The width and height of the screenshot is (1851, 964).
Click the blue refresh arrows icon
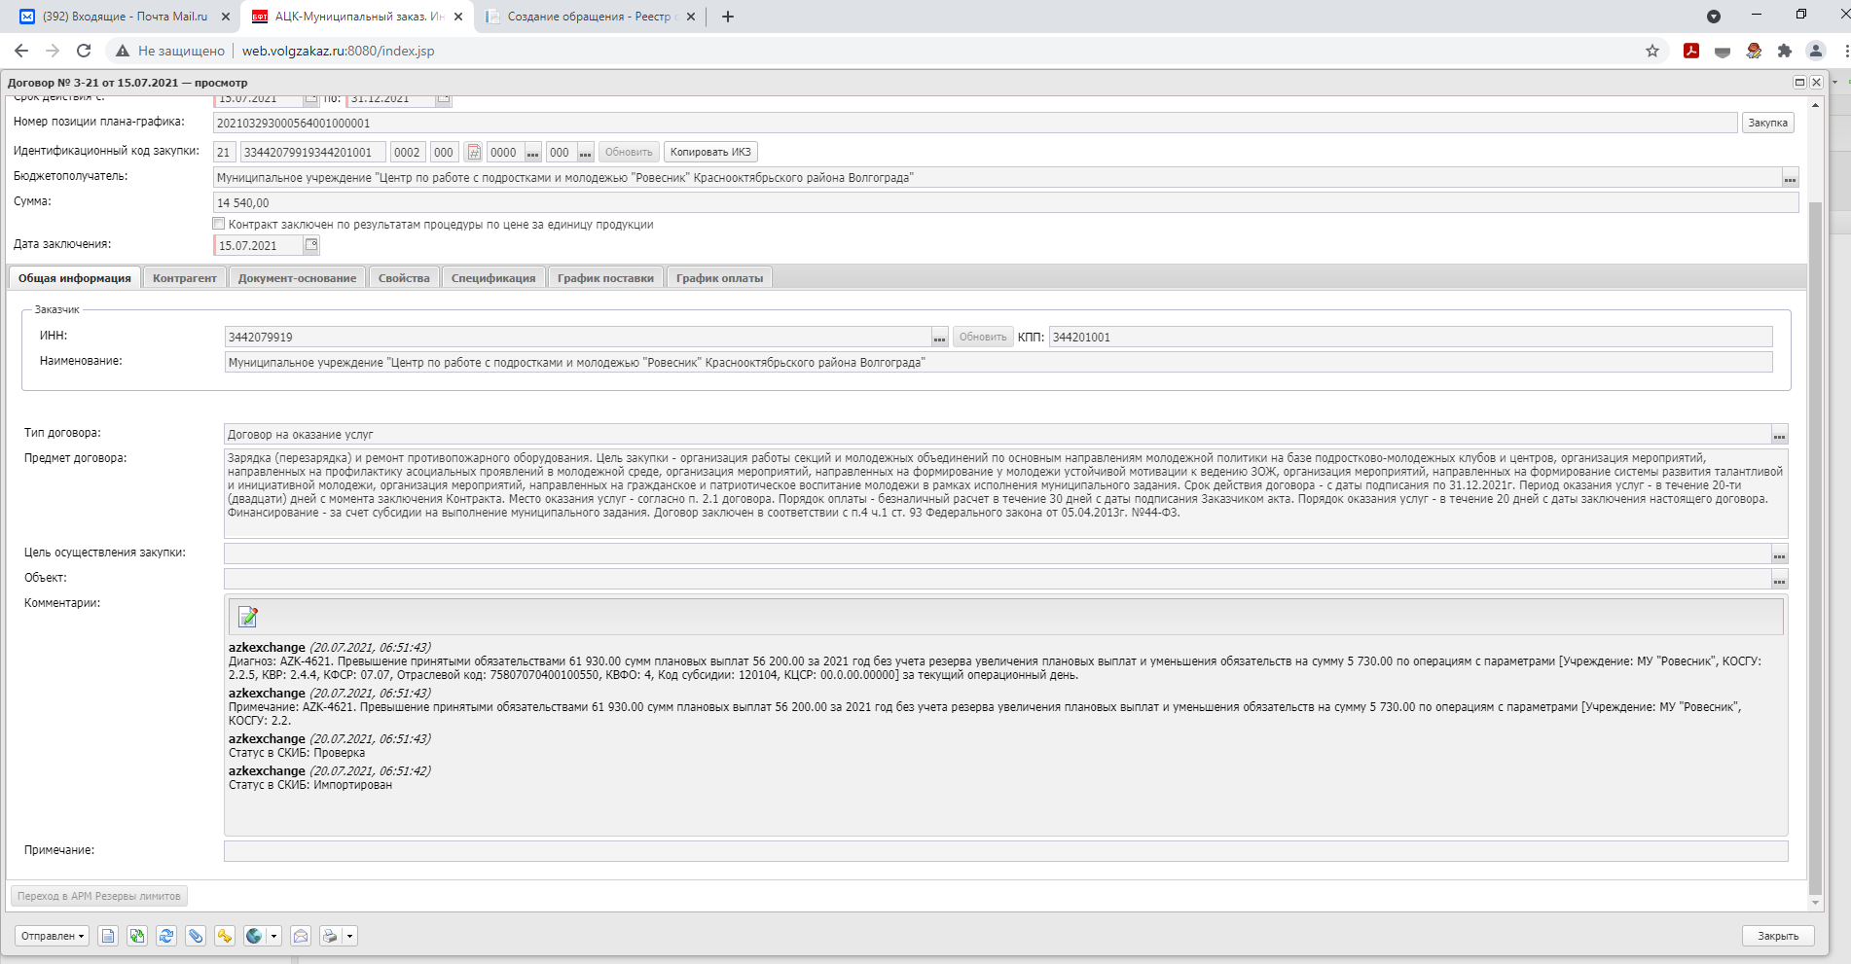(166, 936)
